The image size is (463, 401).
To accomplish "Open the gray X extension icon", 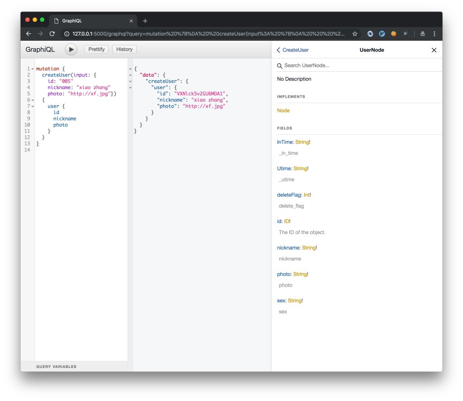I will [x=406, y=34].
